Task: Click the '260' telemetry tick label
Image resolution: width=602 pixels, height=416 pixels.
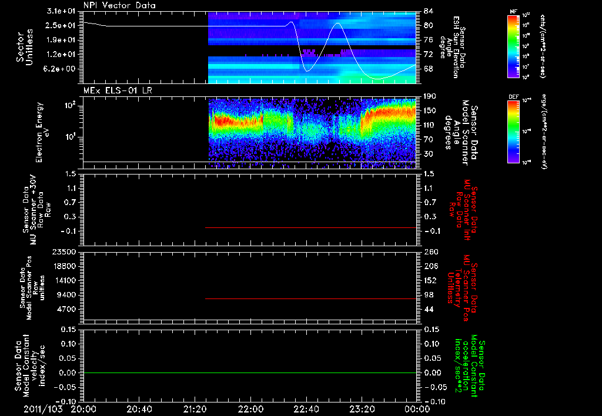Action: (431, 251)
